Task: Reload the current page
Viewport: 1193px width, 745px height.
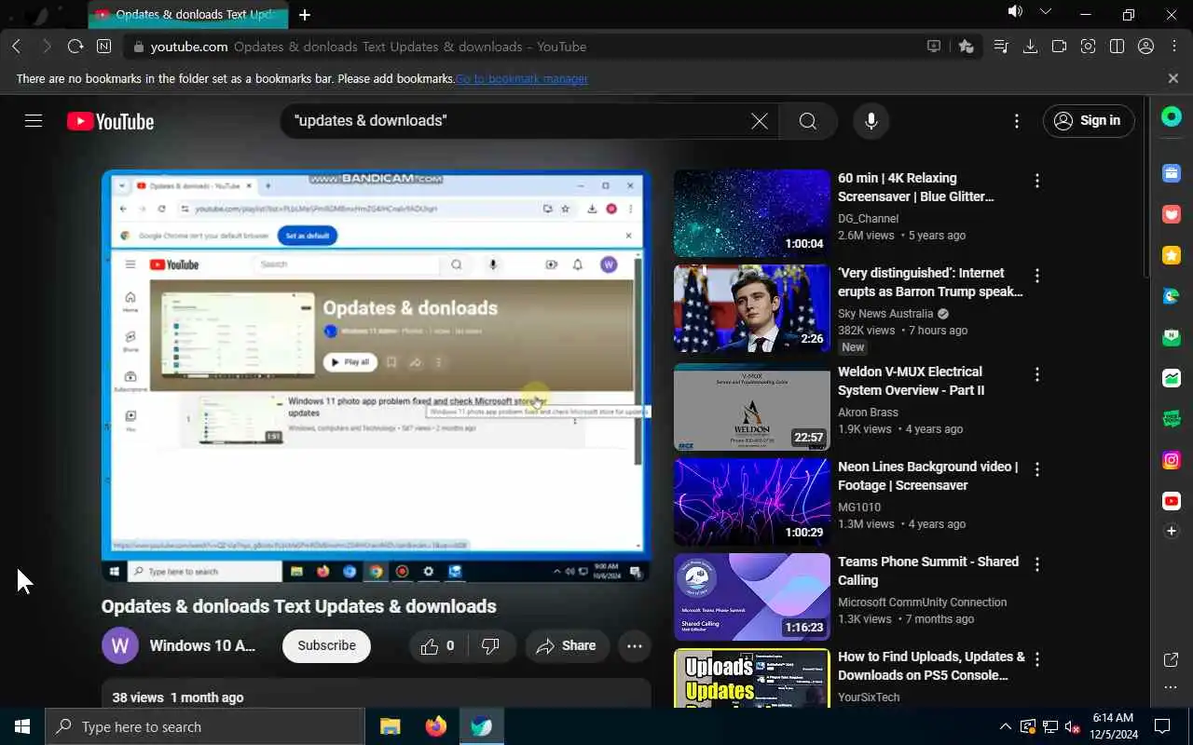Action: click(75, 47)
